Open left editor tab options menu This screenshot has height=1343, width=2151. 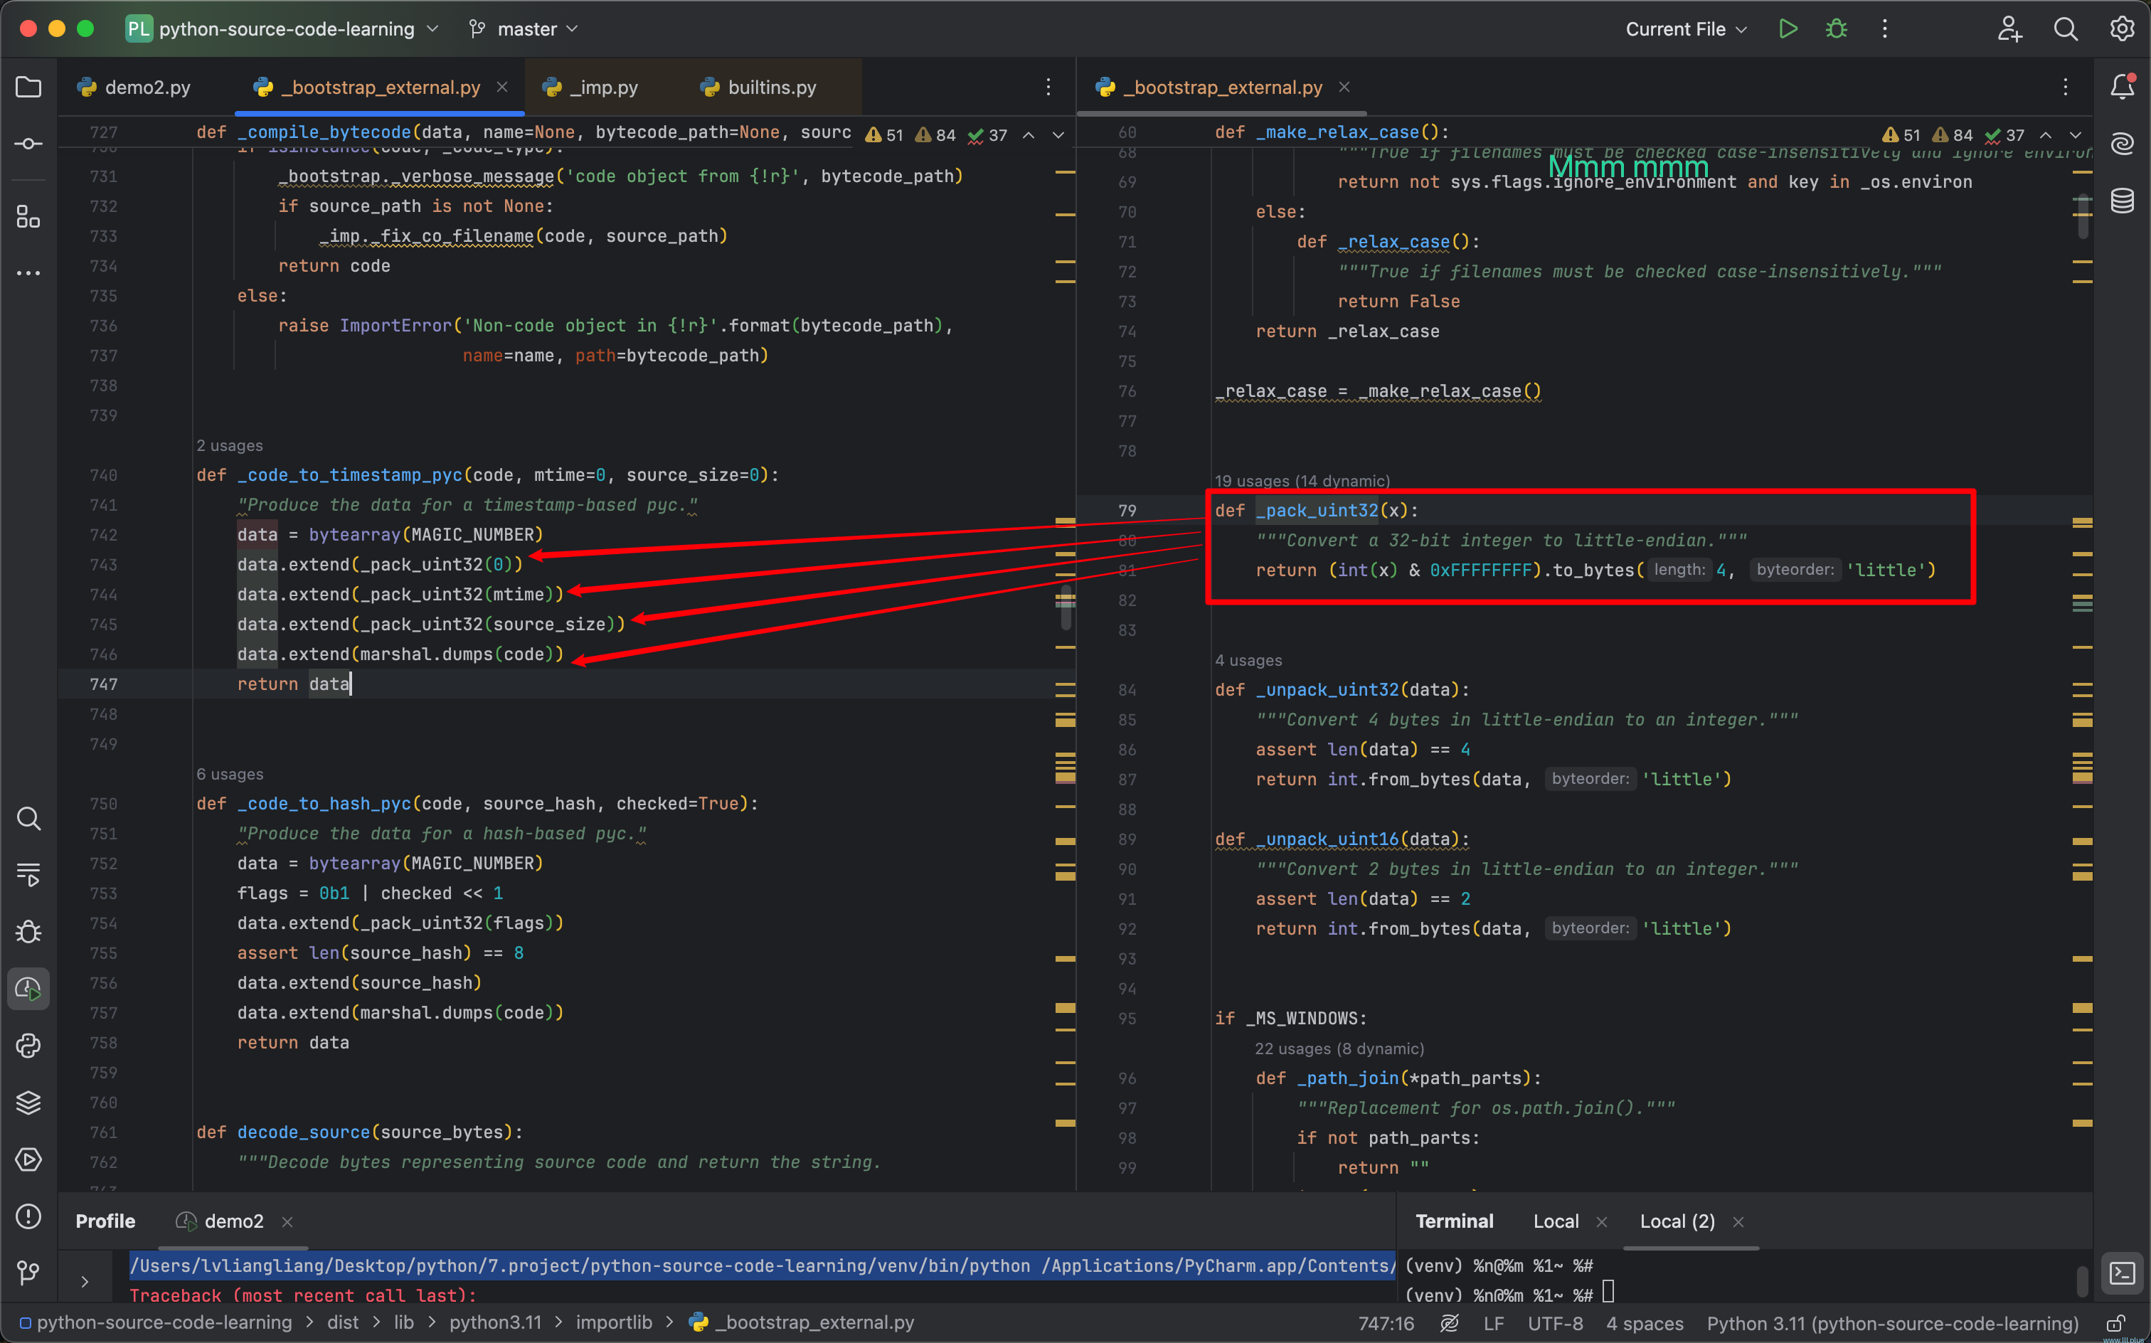[x=1048, y=87]
